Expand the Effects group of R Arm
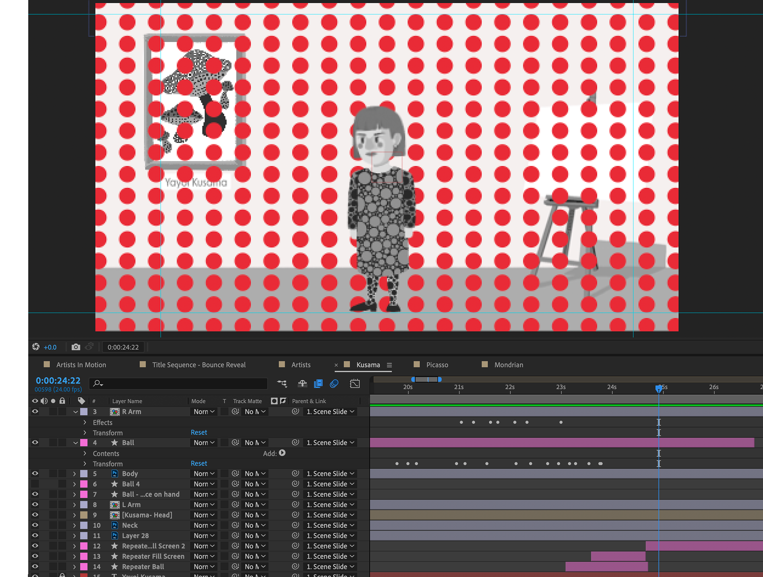 coord(85,422)
